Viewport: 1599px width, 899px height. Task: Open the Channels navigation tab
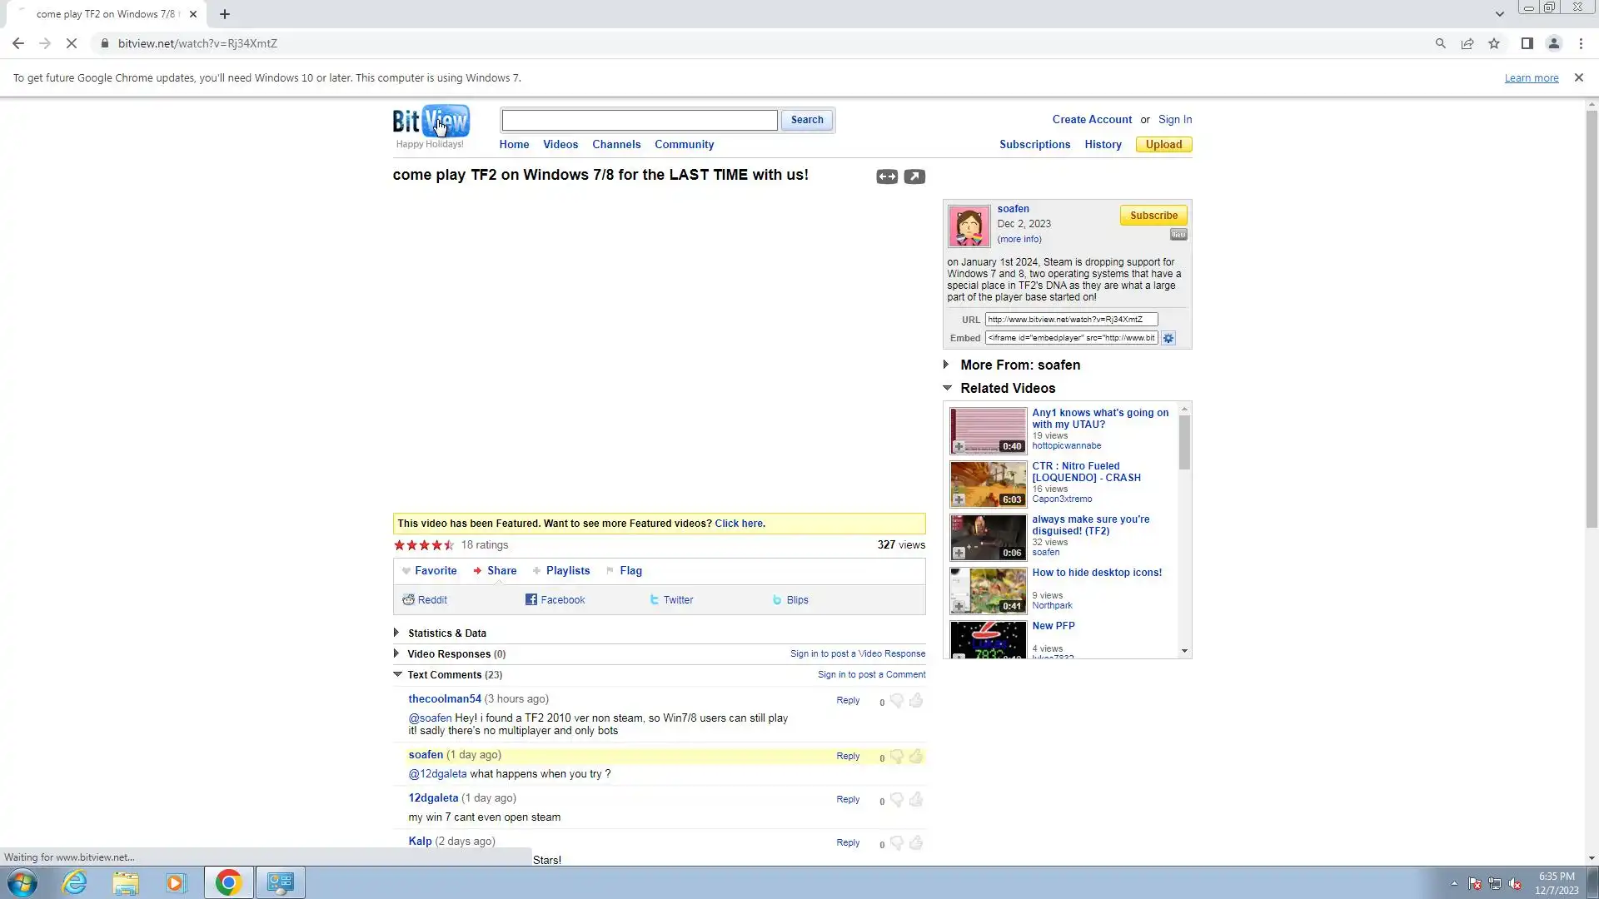point(616,144)
